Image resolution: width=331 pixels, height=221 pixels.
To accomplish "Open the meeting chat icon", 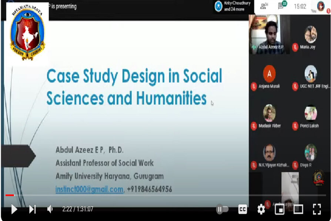I will click(282, 6).
